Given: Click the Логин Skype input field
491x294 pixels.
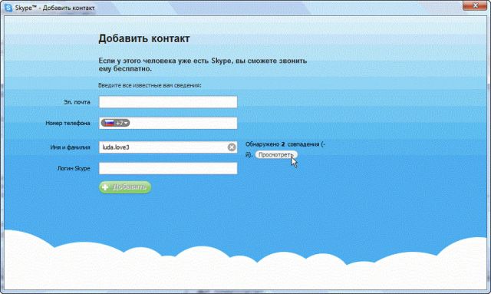Looking at the screenshot, I should tap(168, 168).
